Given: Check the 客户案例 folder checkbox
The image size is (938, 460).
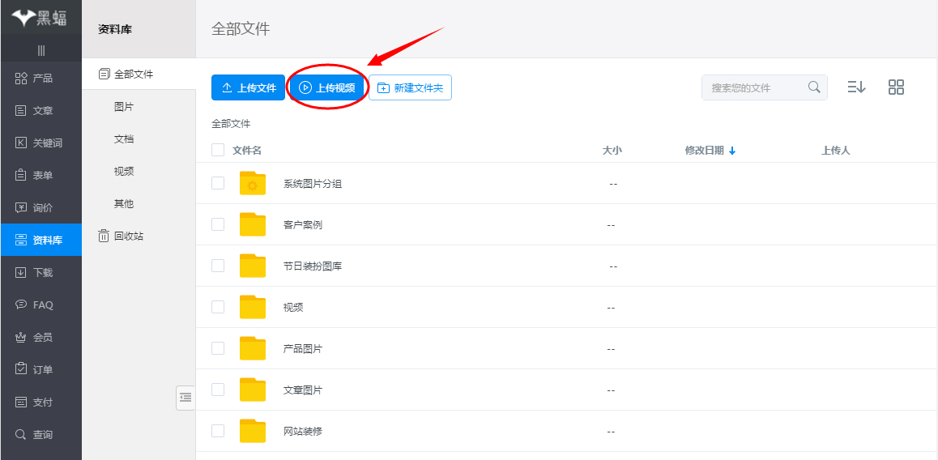Looking at the screenshot, I should coord(218,224).
